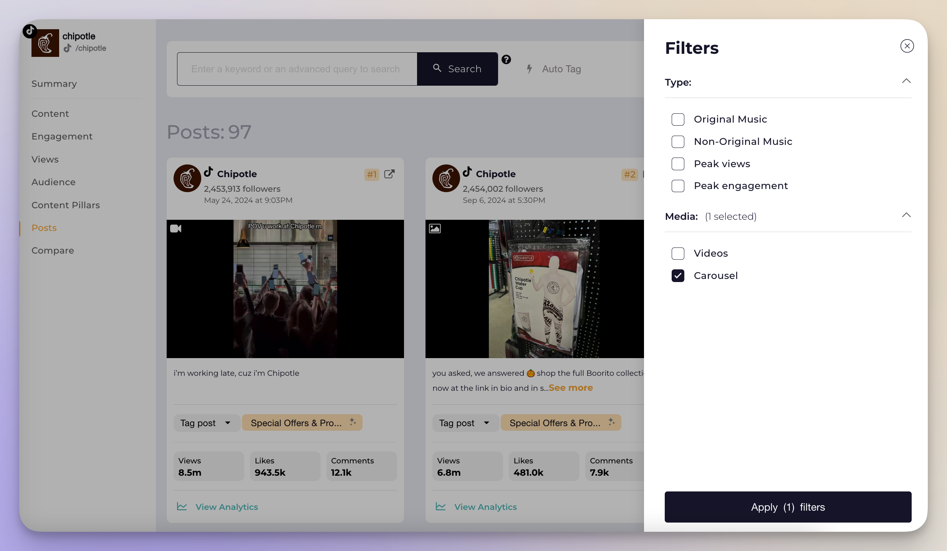Open the Audience sidebar section
The image size is (947, 551).
click(54, 182)
